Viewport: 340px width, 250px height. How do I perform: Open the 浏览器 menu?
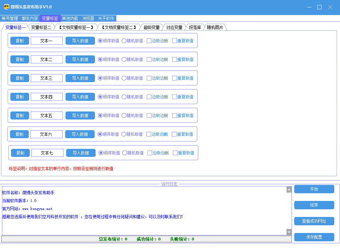click(x=88, y=18)
